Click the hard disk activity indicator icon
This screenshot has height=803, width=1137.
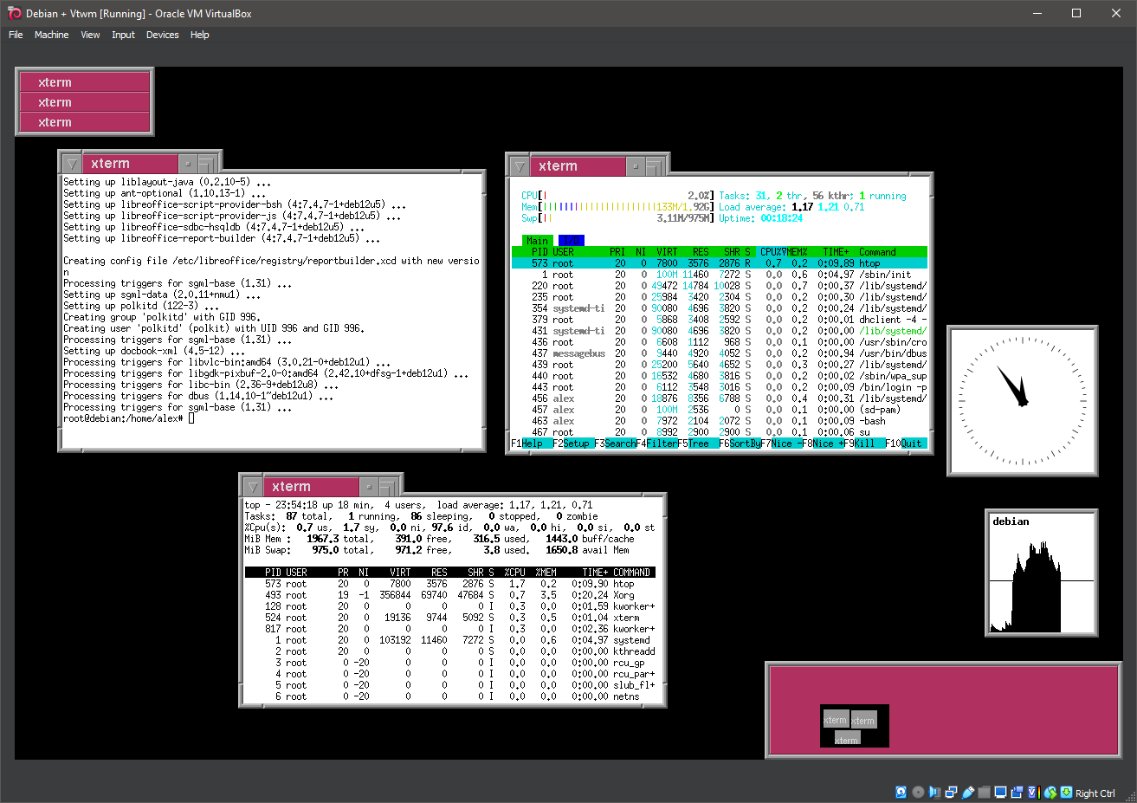(x=901, y=791)
